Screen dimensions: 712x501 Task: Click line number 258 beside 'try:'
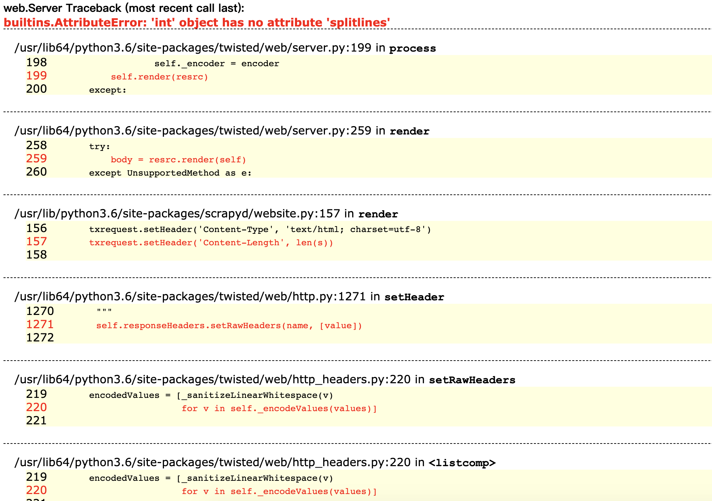click(x=36, y=145)
